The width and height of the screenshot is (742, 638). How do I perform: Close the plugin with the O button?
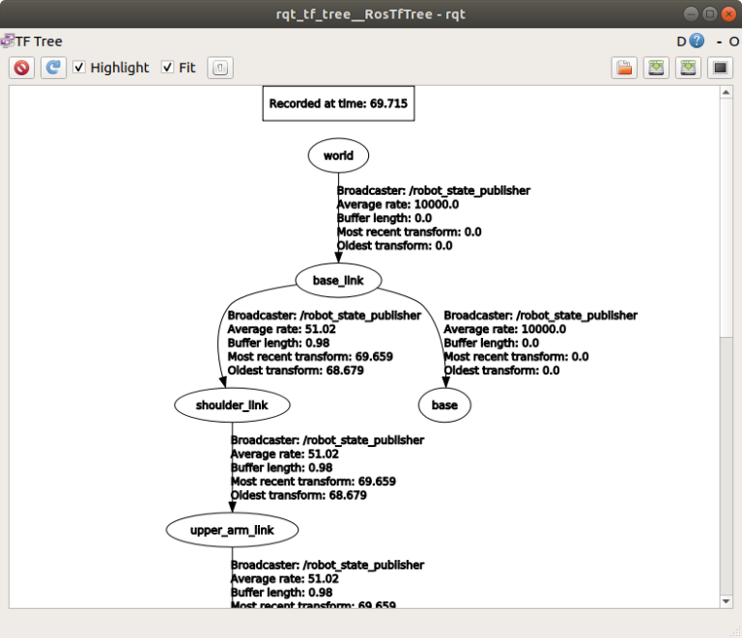tap(734, 42)
